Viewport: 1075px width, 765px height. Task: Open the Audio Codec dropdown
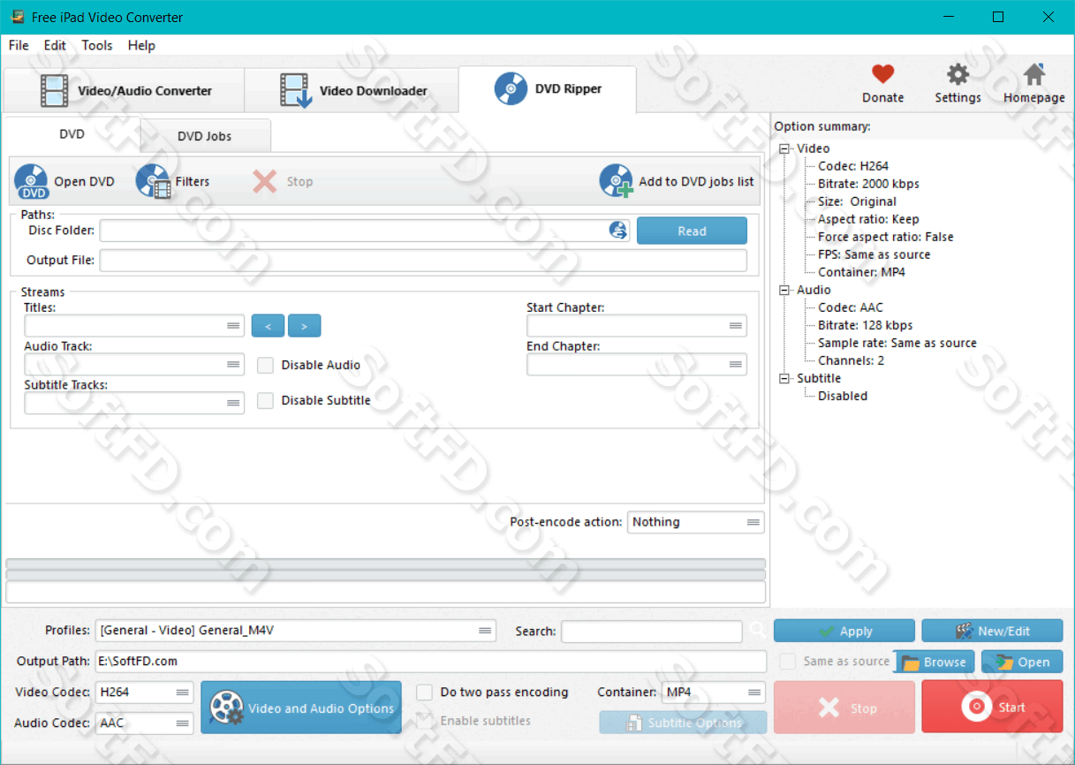tap(145, 723)
